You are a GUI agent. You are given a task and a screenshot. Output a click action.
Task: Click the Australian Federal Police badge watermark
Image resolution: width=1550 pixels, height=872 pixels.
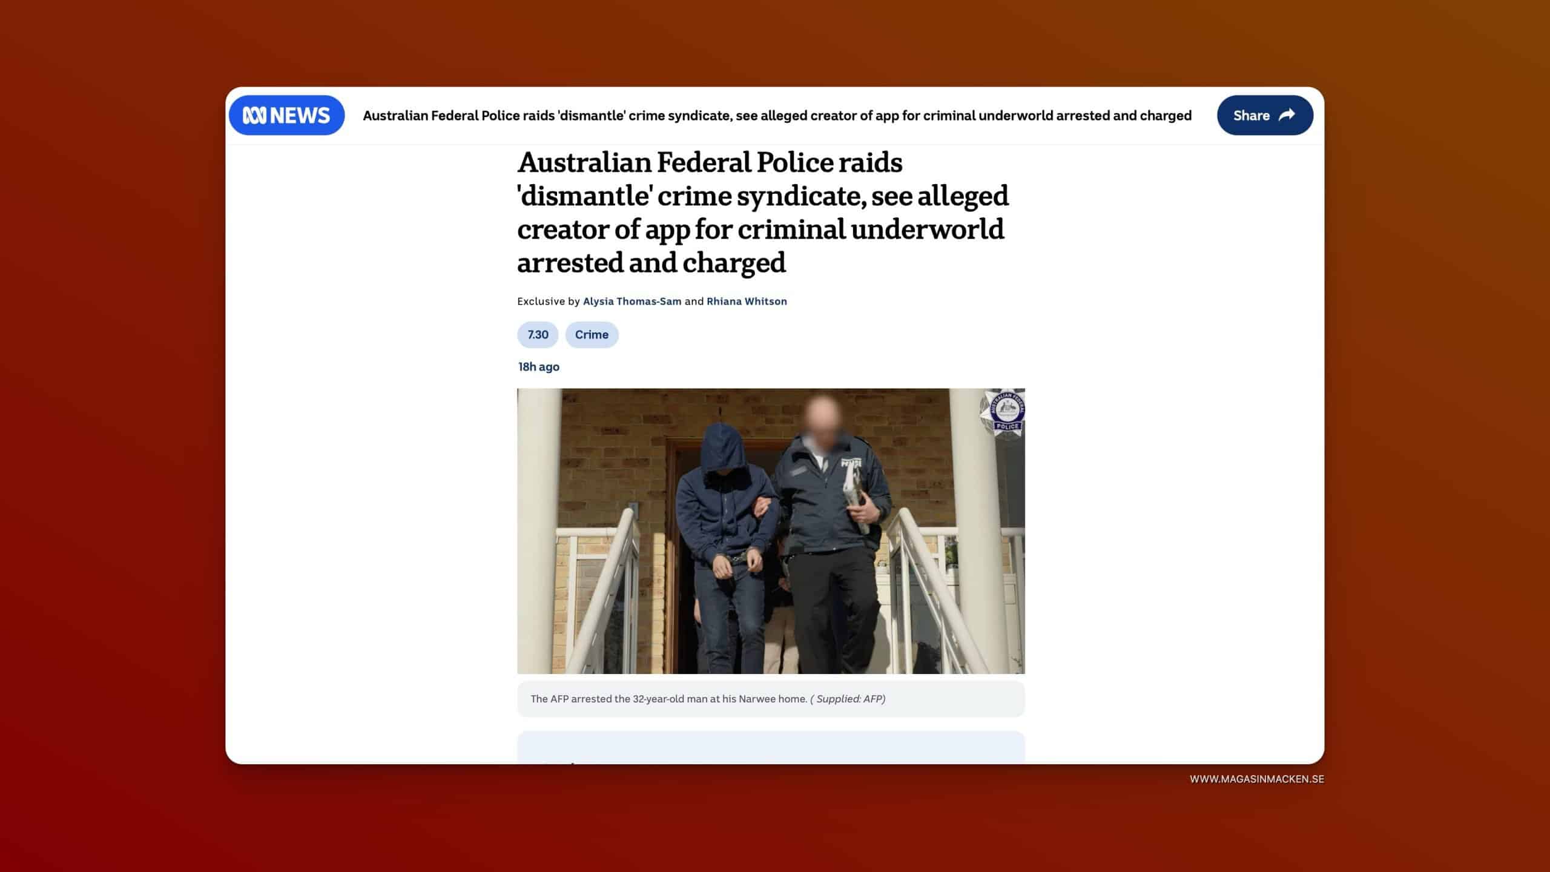(x=1003, y=412)
